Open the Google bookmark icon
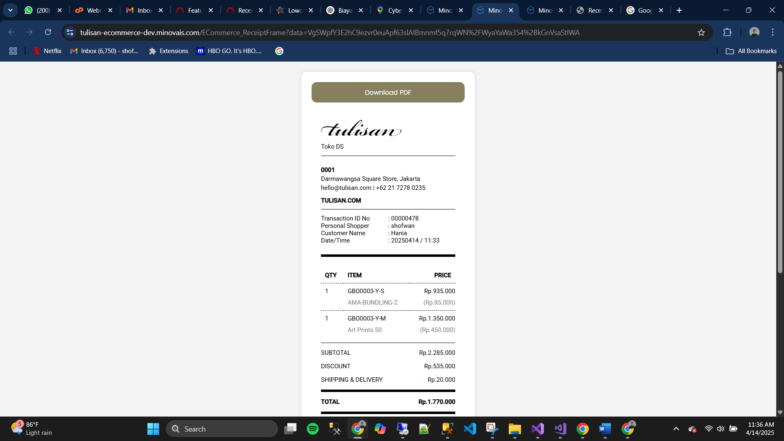This screenshot has width=784, height=441. click(279, 51)
